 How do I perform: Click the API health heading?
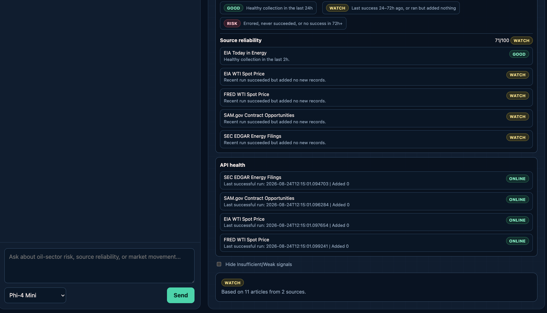pyautogui.click(x=232, y=165)
